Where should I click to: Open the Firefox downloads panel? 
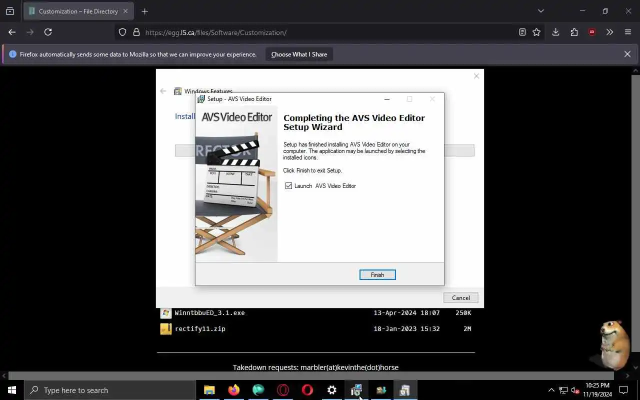pyautogui.click(x=555, y=32)
